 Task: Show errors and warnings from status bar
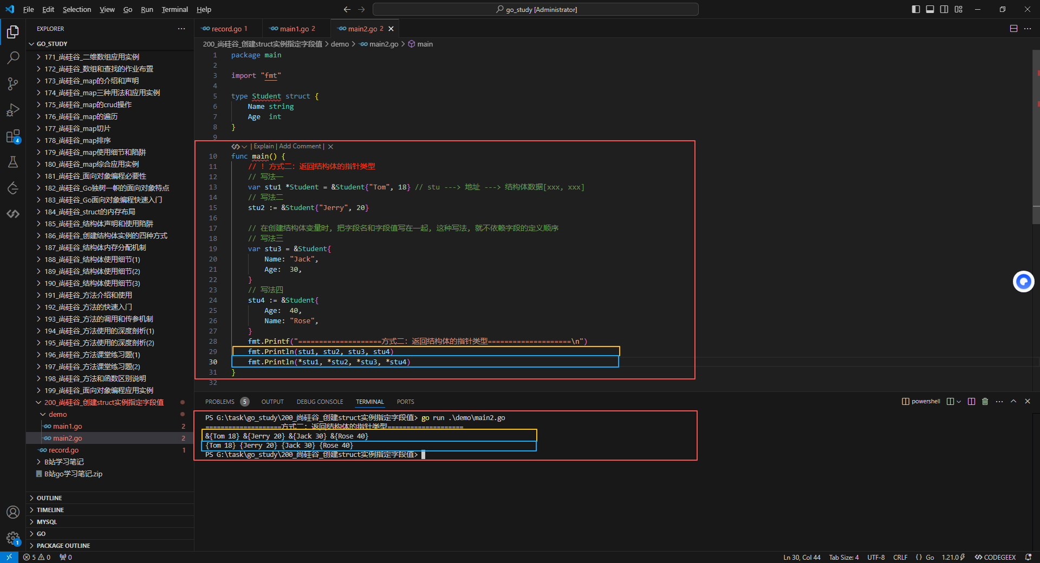(x=37, y=557)
